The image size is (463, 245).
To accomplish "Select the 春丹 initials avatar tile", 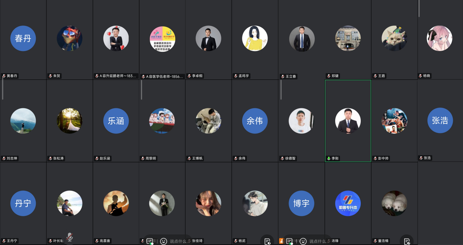I will pos(23,38).
